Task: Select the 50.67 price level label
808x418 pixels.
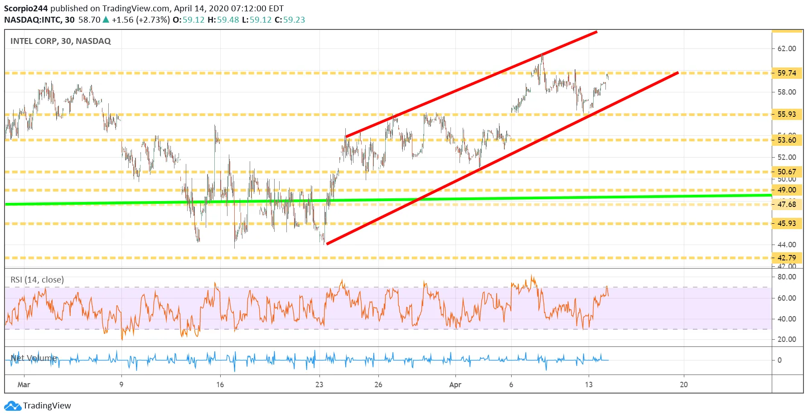Action: pos(787,172)
